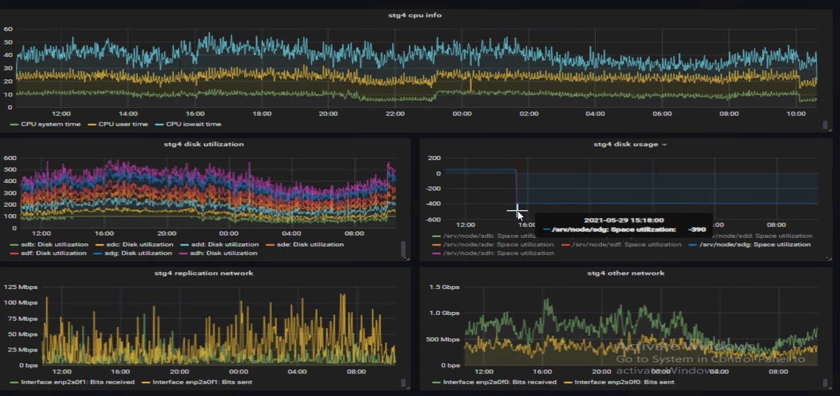Click the resize handle of the disk usage panel
The width and height of the screenshot is (840, 396).
[x=828, y=258]
